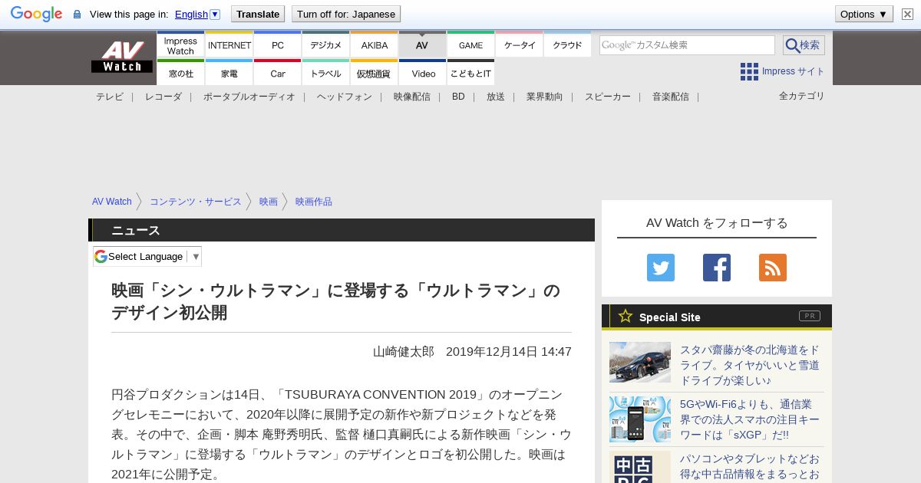This screenshot has height=483, width=921.
Task: Go to BD category
Action: click(x=458, y=97)
